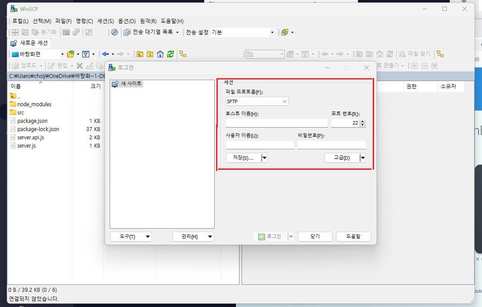Open the Local (로컬) menu
Screen dimensions: 482x307
click(20, 21)
